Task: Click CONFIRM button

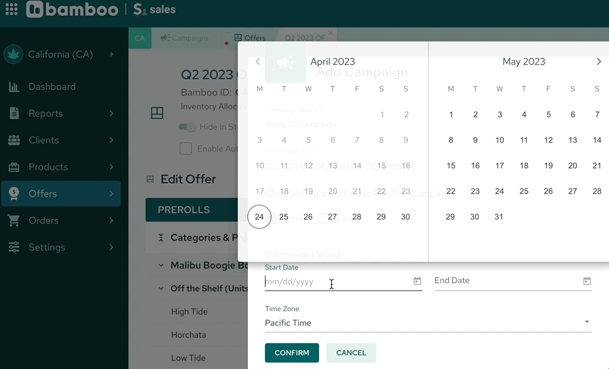Action: point(292,353)
